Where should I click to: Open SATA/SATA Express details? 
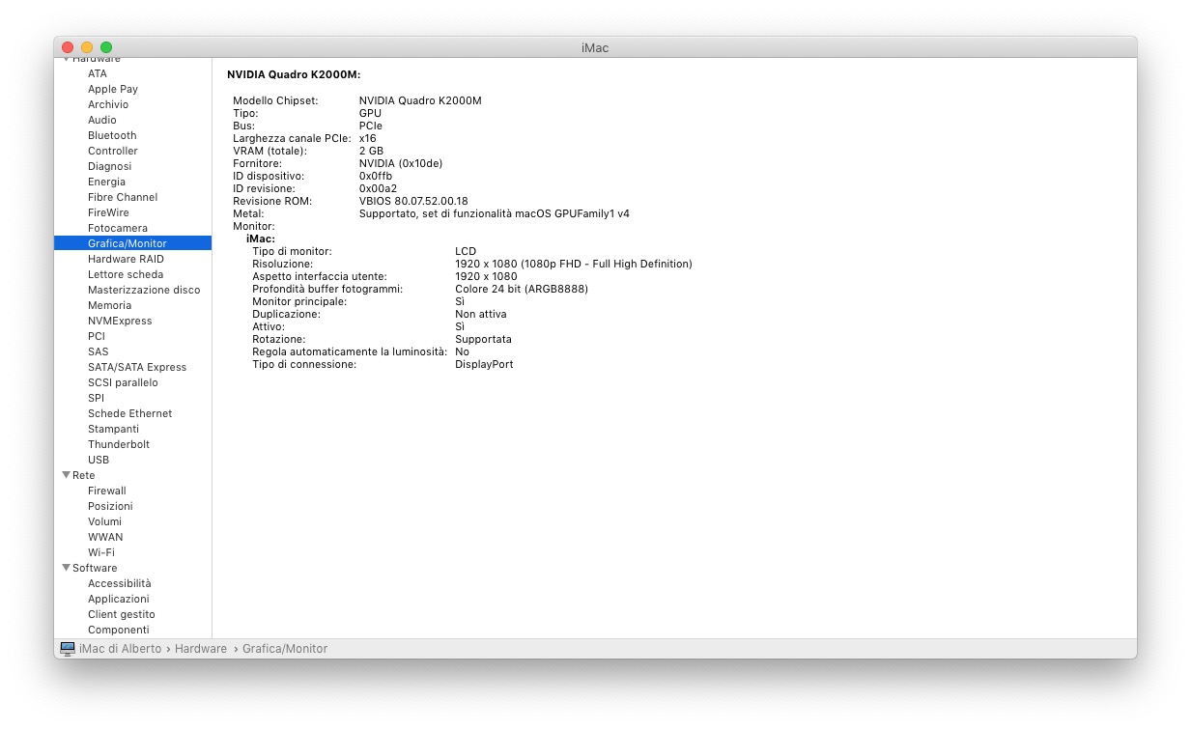pos(137,367)
